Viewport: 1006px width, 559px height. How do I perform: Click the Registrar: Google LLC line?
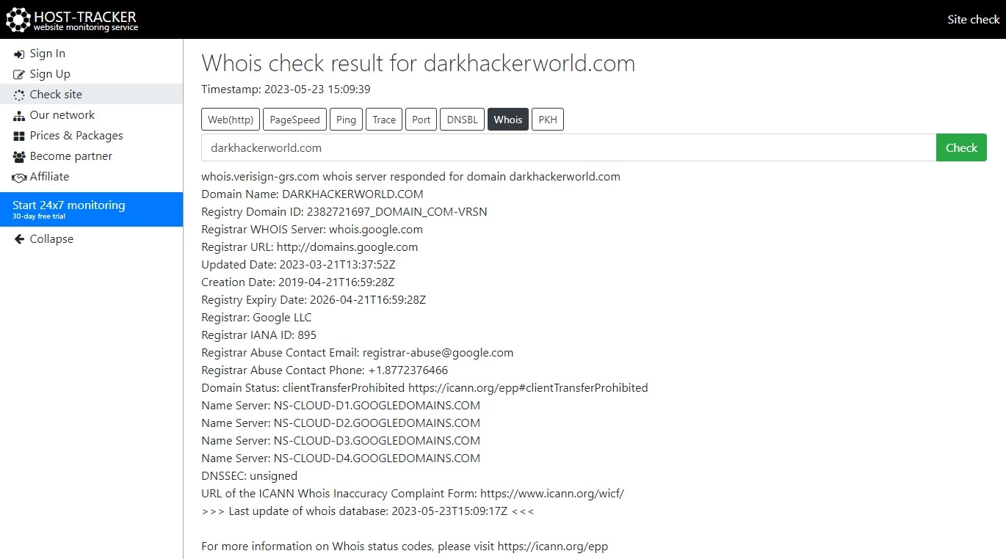(257, 318)
